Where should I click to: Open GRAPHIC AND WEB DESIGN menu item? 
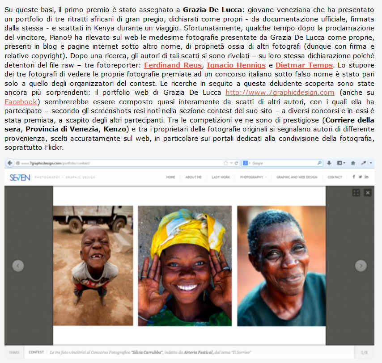297,177
